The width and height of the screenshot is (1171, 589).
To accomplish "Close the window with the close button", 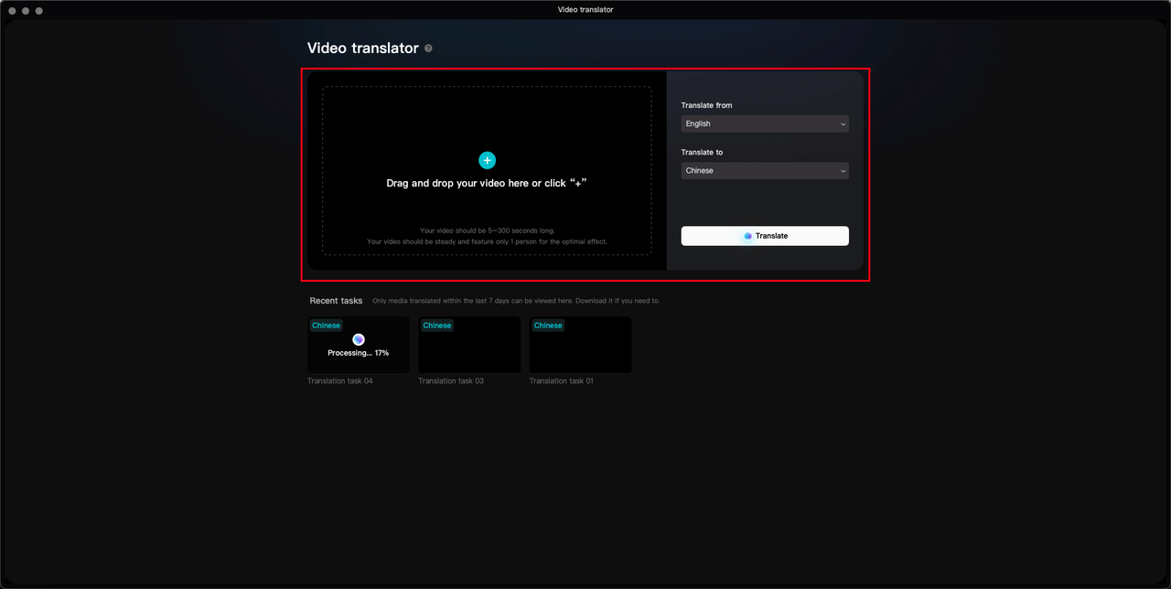I will 12,10.
